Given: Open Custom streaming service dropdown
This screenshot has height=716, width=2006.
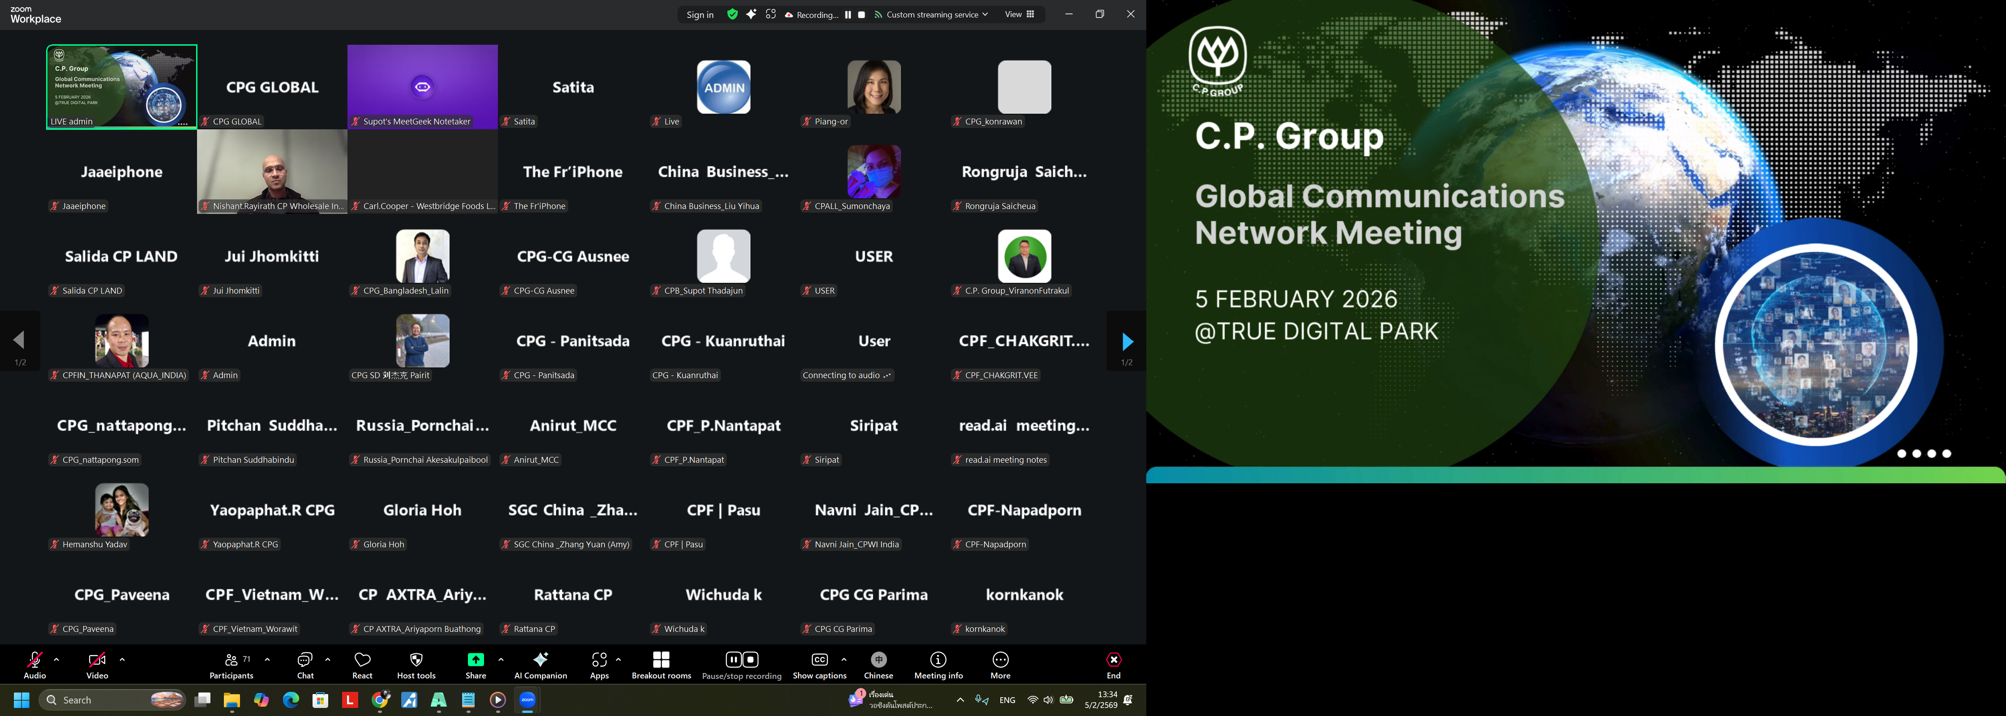Looking at the screenshot, I should [931, 14].
